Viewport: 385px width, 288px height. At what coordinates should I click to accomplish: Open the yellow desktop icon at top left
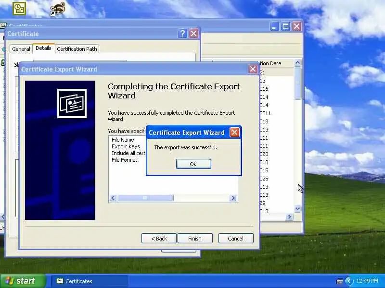[19, 9]
